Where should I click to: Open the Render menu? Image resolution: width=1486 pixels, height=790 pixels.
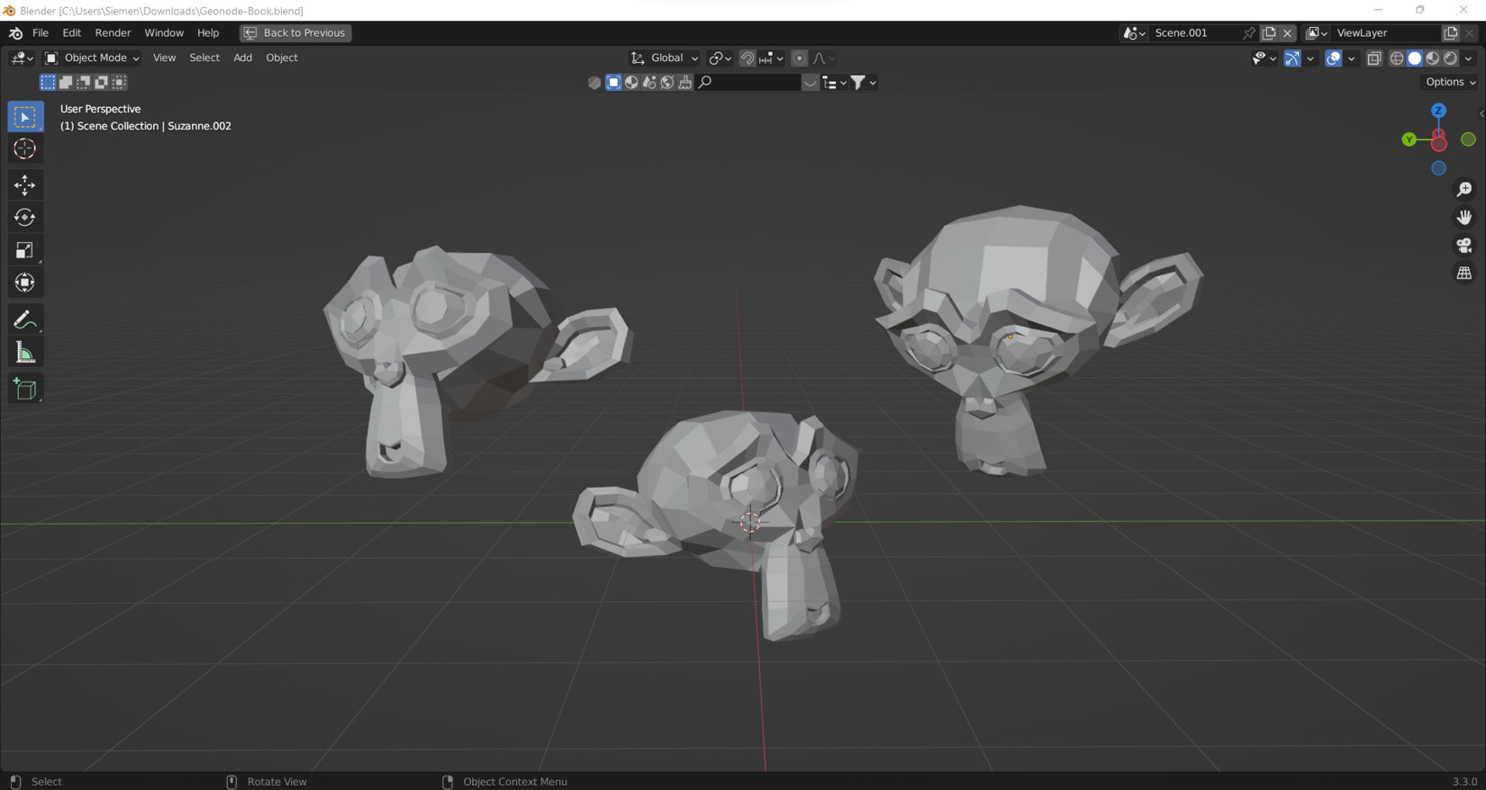tap(113, 32)
